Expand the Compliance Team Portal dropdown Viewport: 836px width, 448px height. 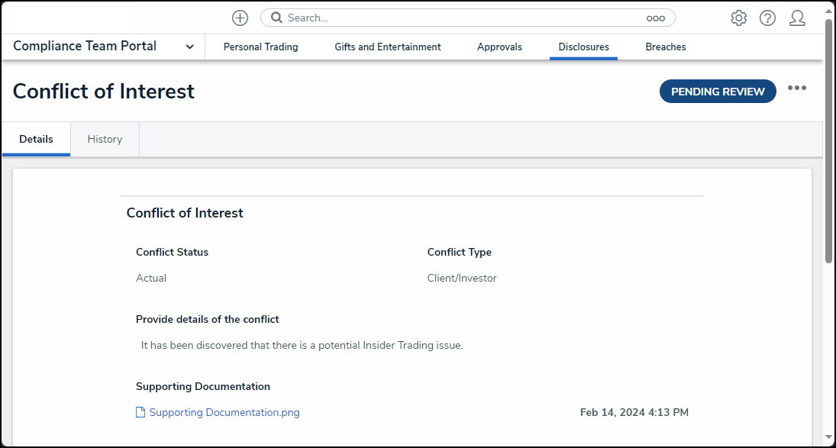coord(189,47)
